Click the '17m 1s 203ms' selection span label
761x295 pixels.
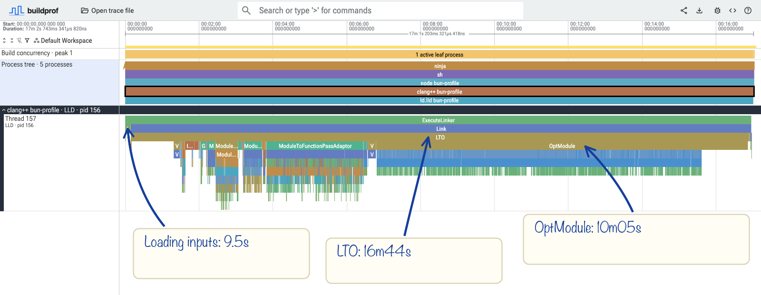point(437,34)
